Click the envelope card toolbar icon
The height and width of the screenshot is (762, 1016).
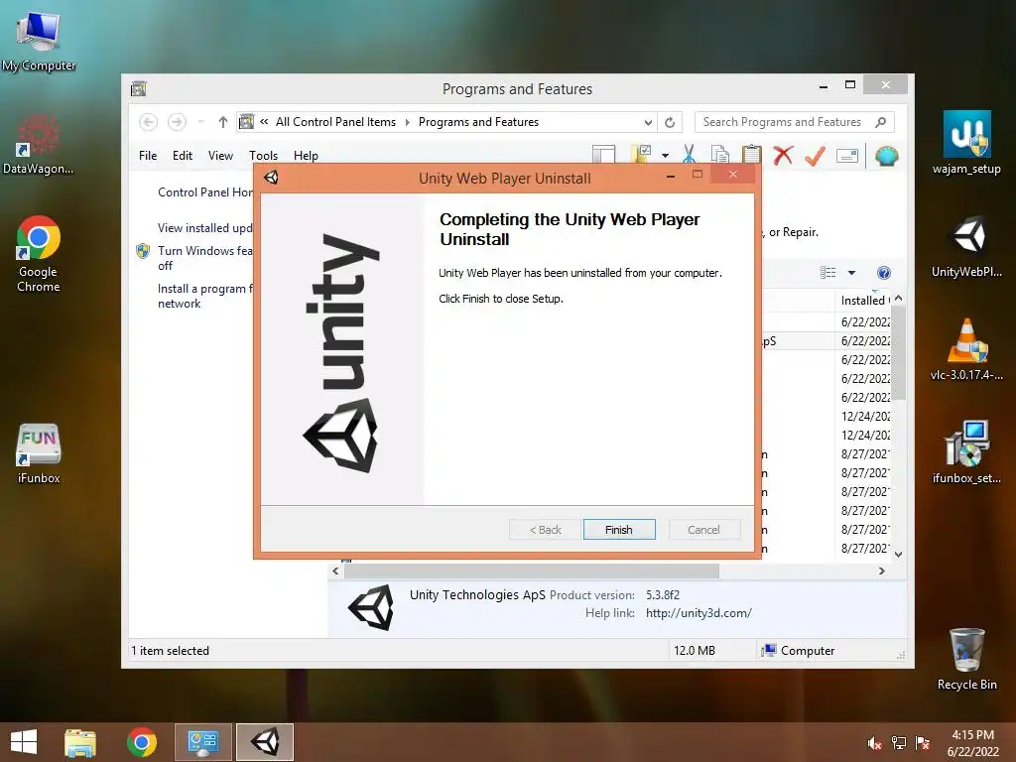(847, 156)
